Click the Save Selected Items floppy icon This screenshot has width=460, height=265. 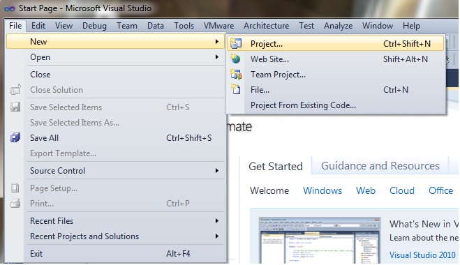[x=15, y=107]
